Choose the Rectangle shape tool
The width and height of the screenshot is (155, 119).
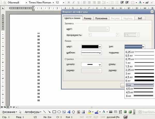[54, 112]
